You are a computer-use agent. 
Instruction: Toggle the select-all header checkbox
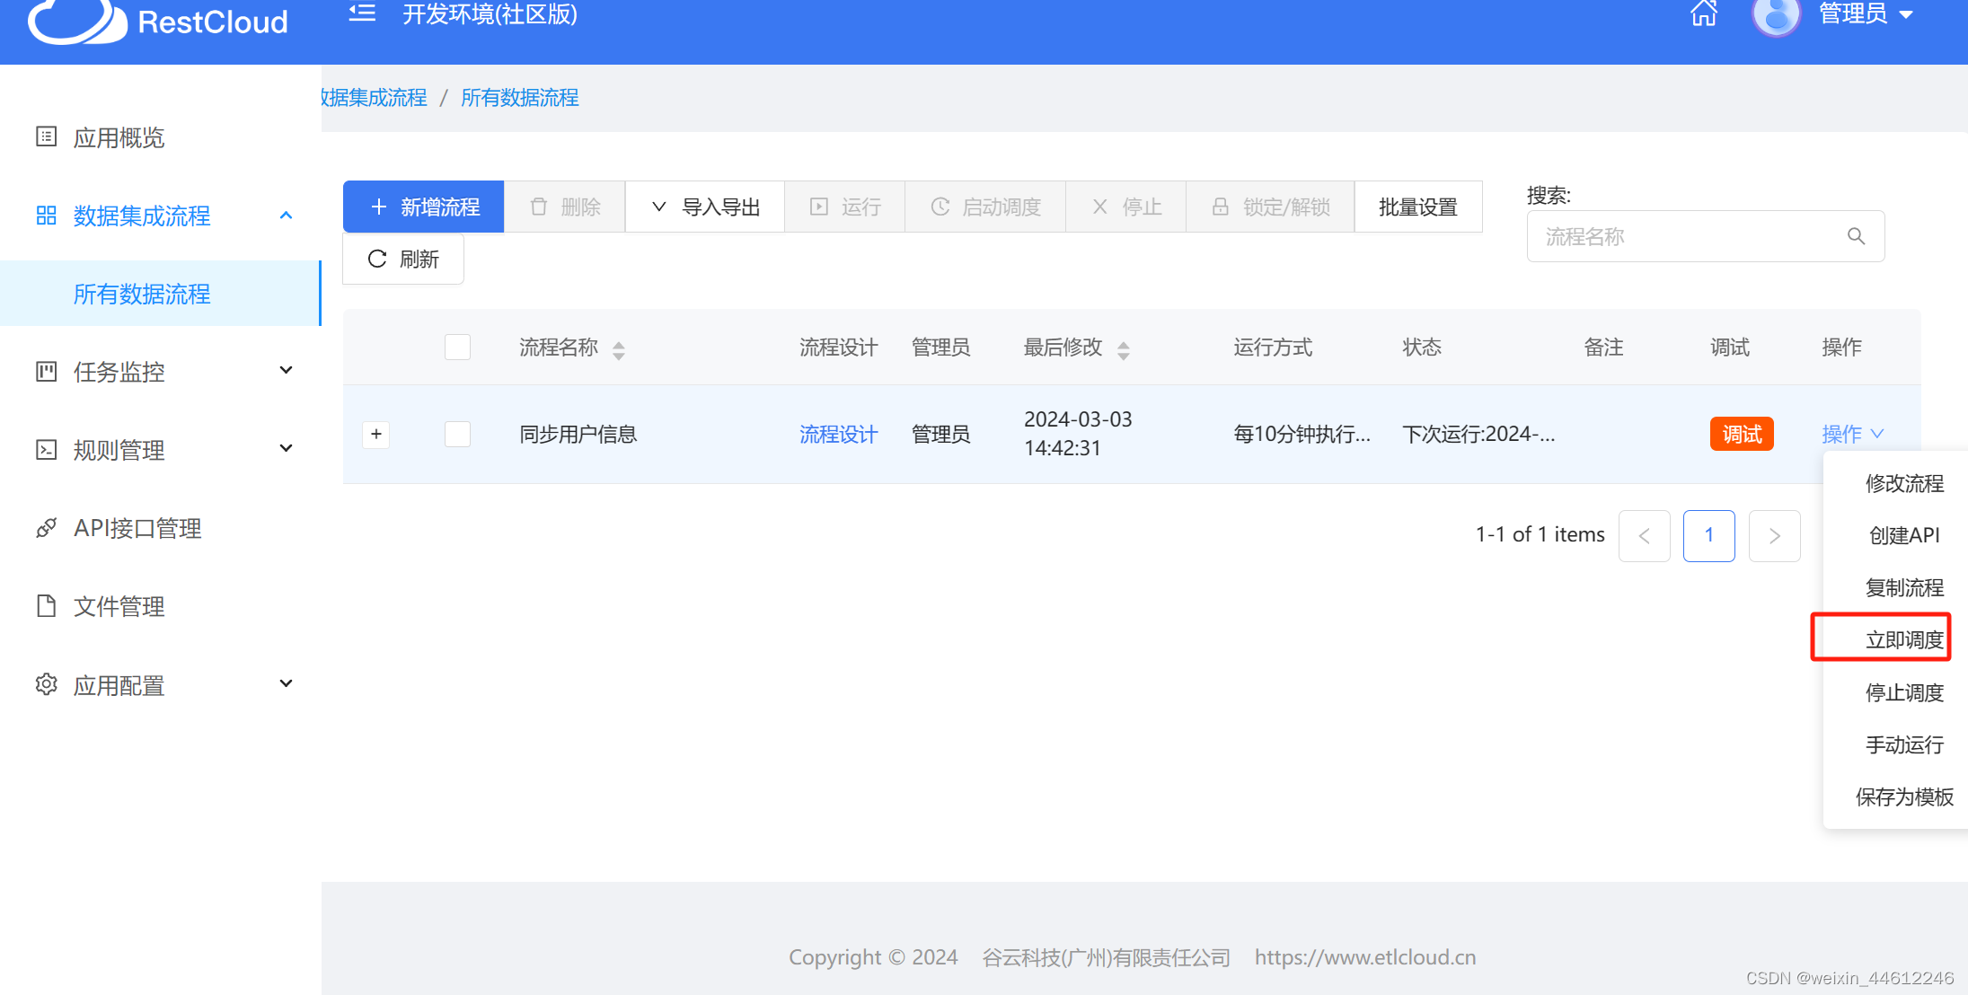click(457, 347)
